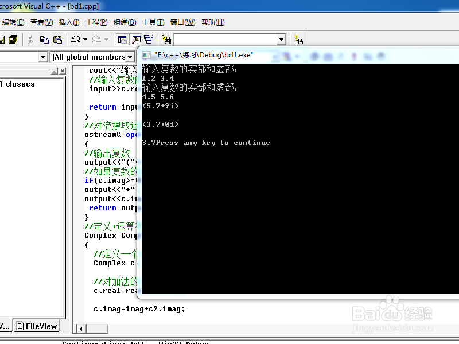Click the Undo arrow icon
This screenshot has width=459, height=344.
tap(76, 39)
